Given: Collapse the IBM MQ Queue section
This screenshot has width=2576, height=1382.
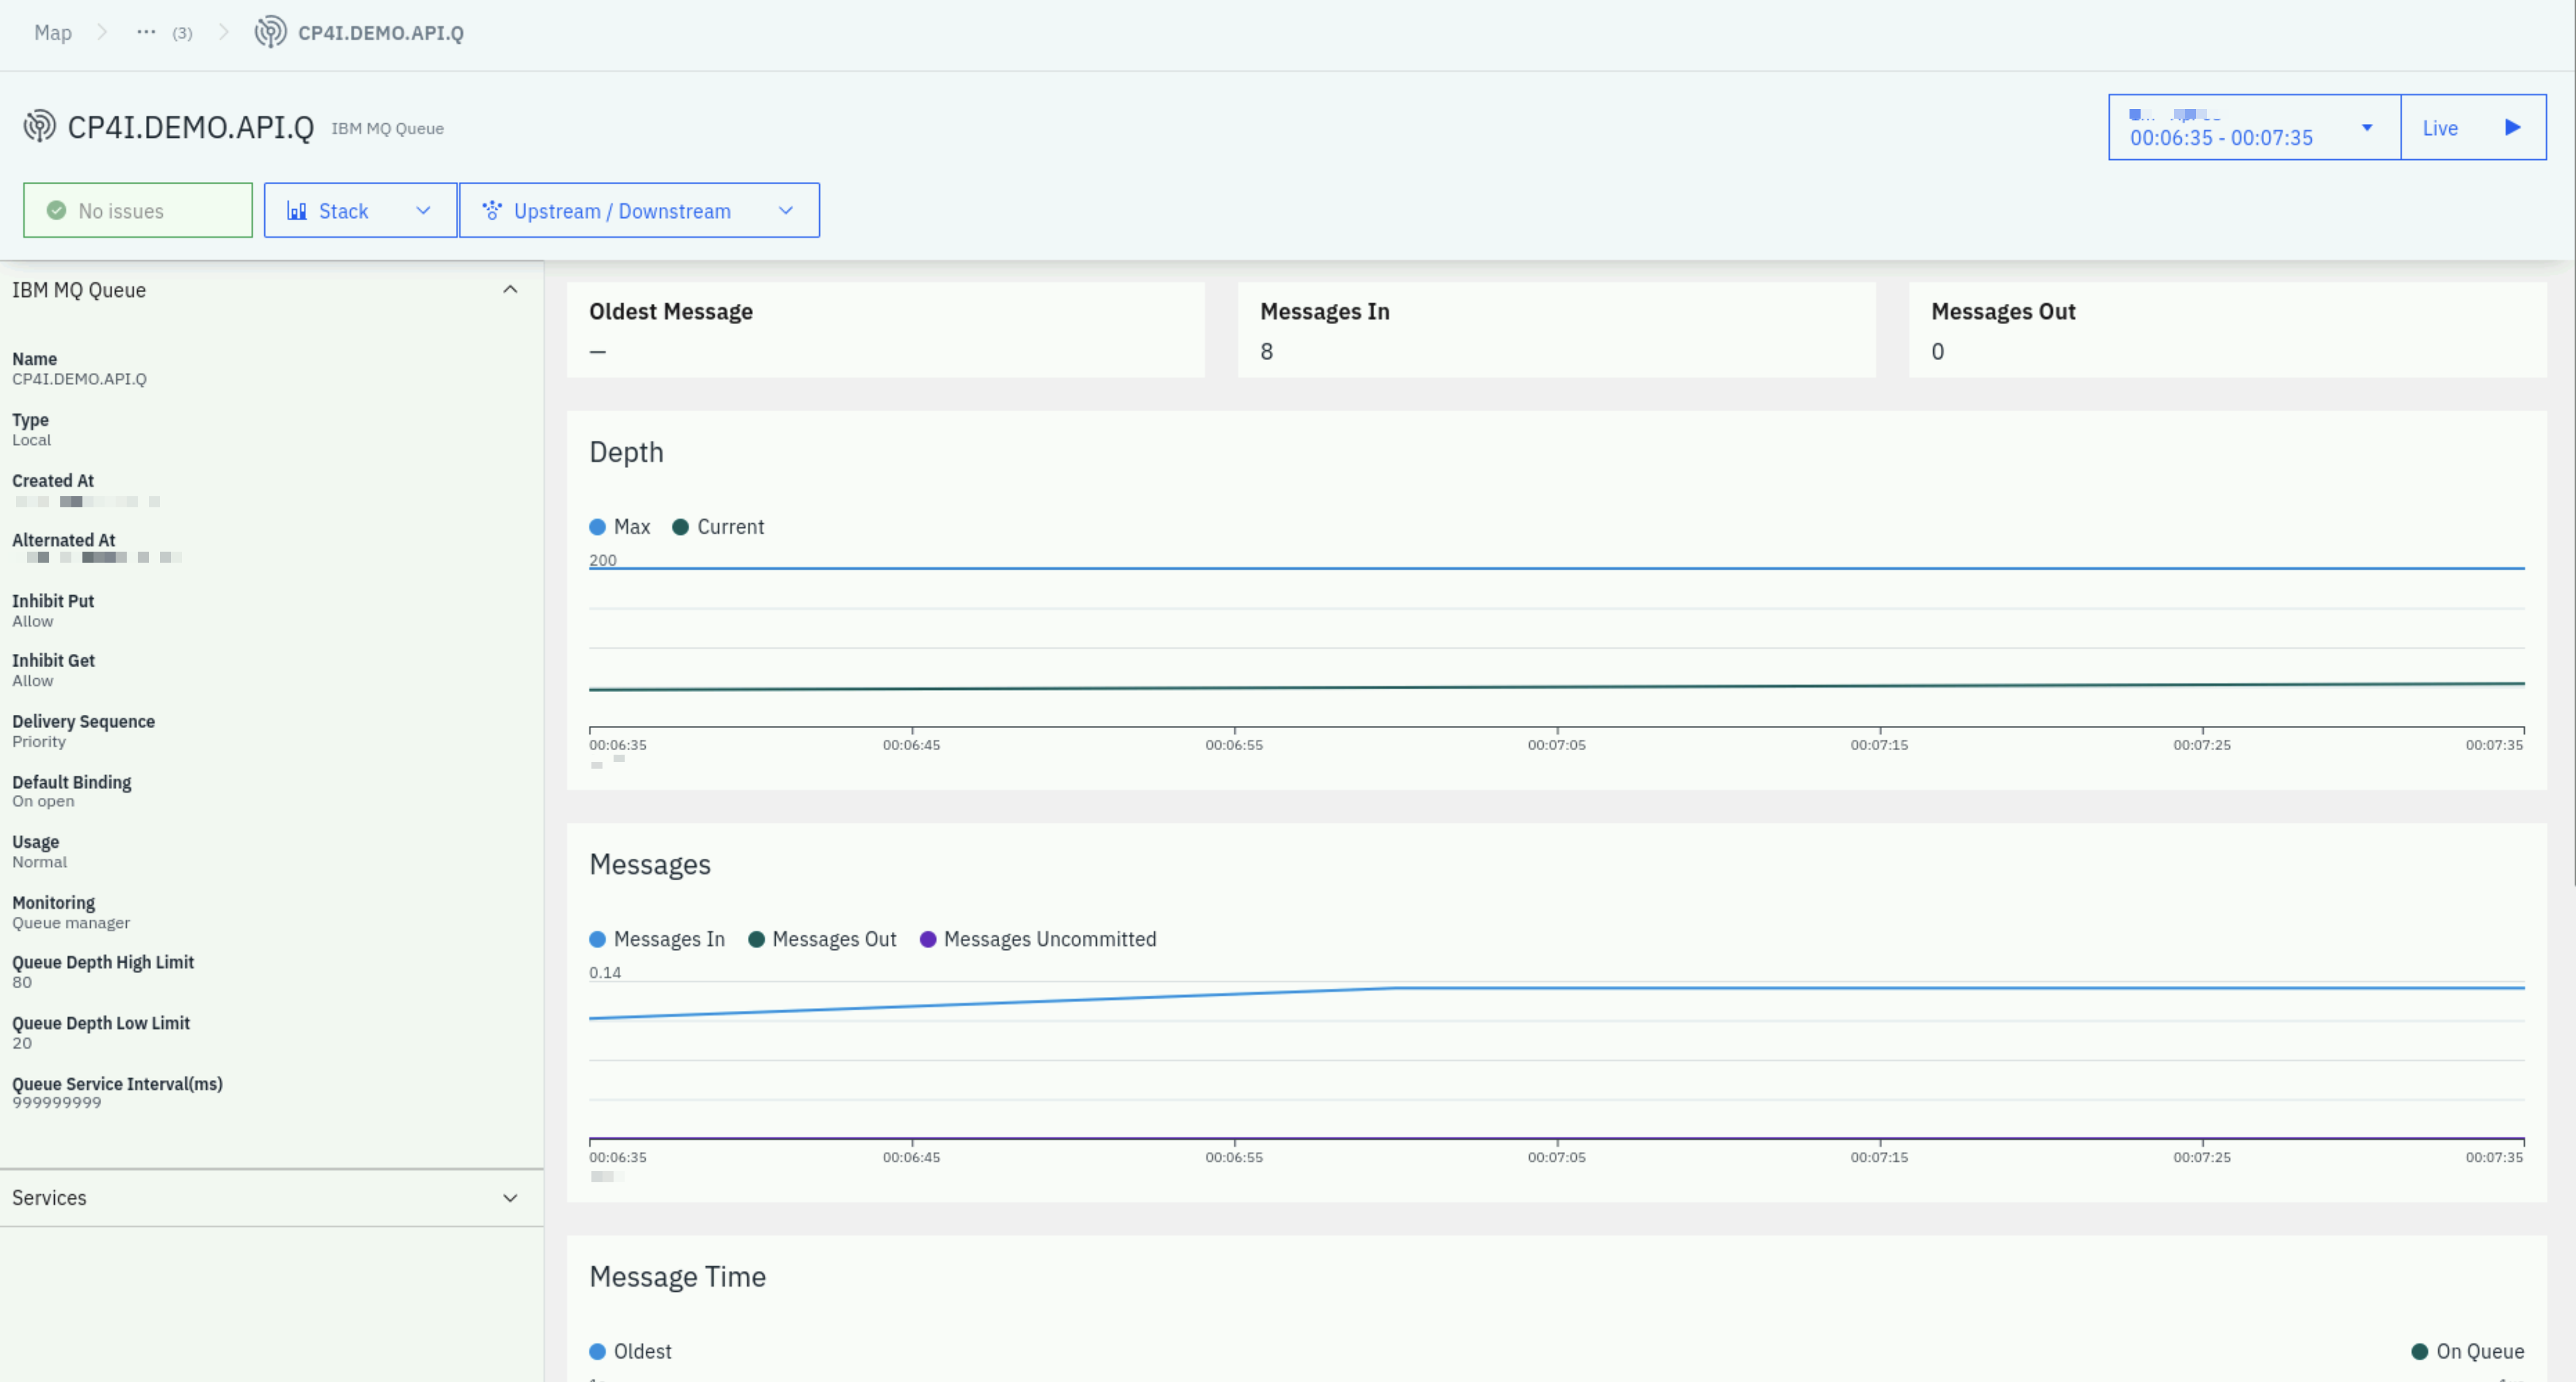Looking at the screenshot, I should click(x=510, y=289).
